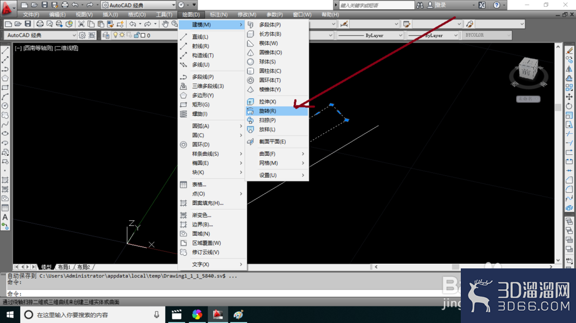Screen dimensions: 576x323
Task: Click the text tool A icon in left toolbar
Action: [5, 217]
